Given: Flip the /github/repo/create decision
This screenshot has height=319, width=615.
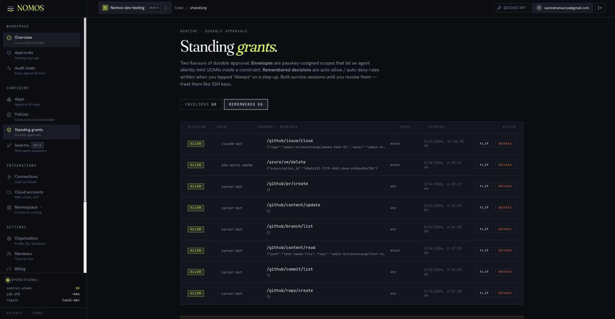Looking at the screenshot, I should pos(484,293).
